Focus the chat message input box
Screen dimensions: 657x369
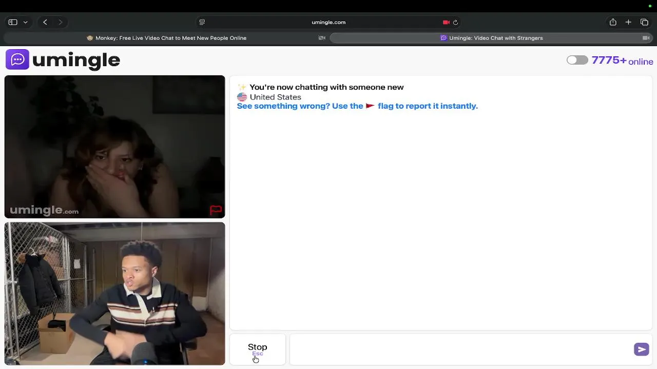click(x=461, y=349)
